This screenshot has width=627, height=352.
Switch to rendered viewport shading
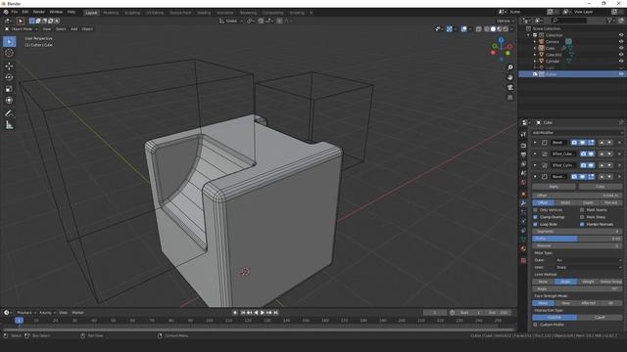[506, 29]
